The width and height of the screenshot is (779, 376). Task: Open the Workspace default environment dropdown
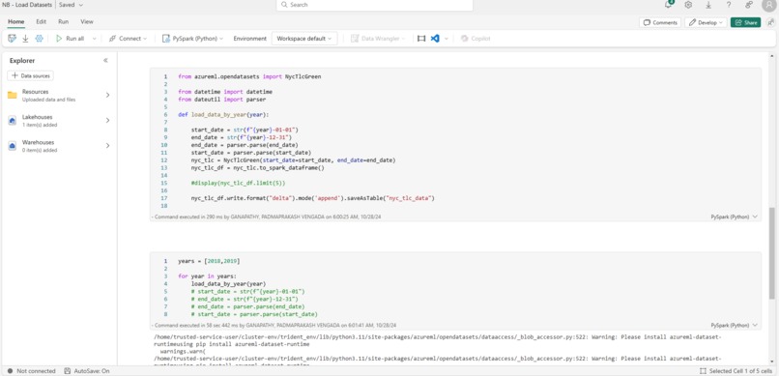[304, 39]
